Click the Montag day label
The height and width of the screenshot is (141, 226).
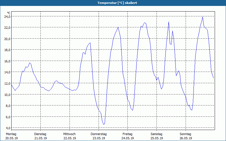coord(11,134)
